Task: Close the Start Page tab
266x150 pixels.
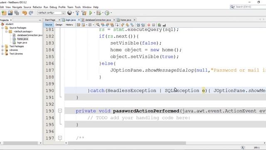Action: pyautogui.click(x=59, y=20)
